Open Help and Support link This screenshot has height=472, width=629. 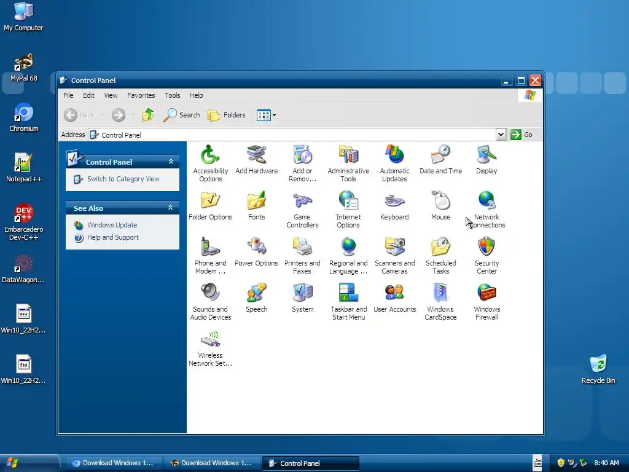[x=113, y=237]
